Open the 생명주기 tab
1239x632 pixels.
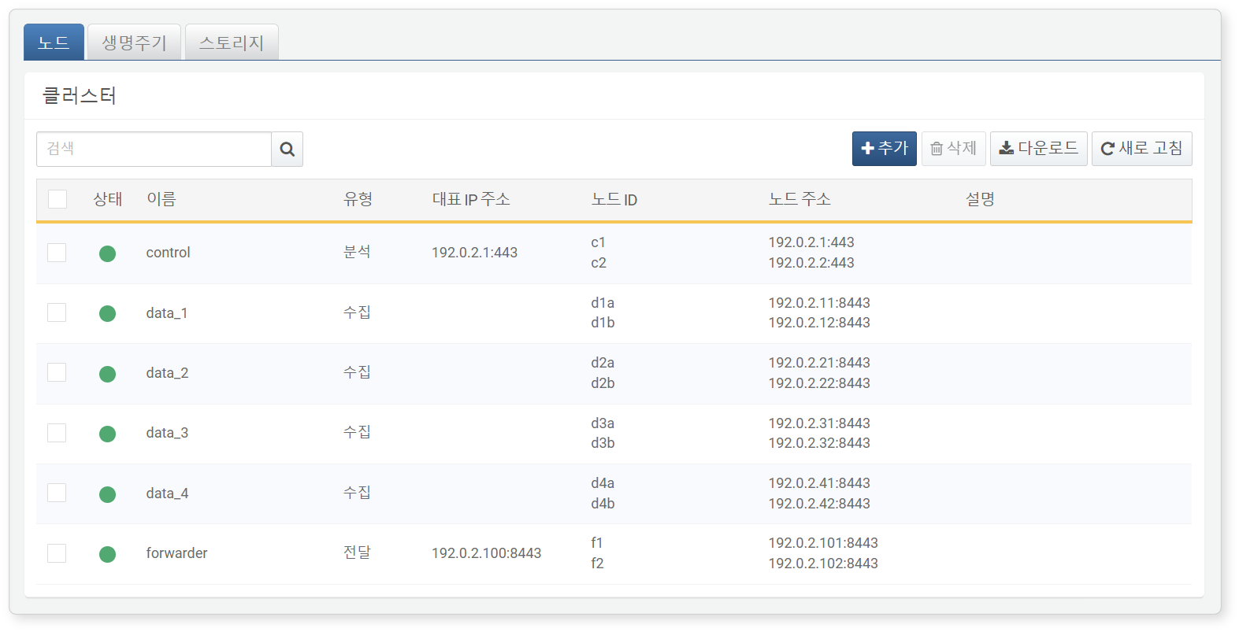[x=134, y=43]
